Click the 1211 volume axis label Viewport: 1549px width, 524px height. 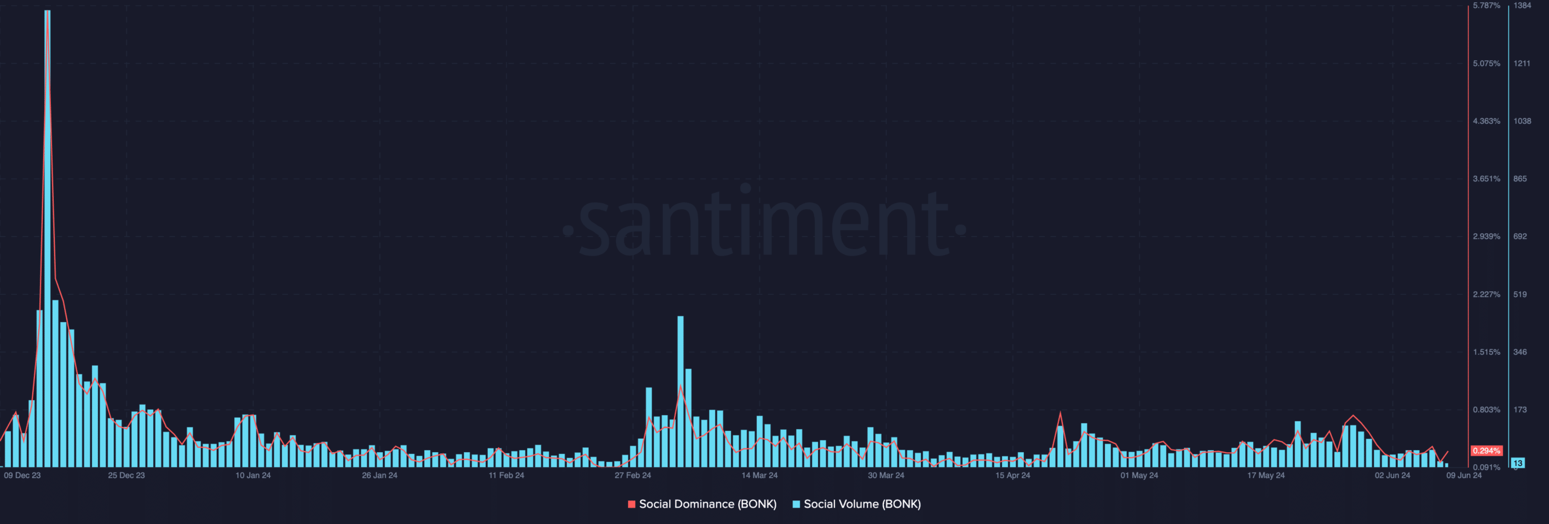(1522, 63)
